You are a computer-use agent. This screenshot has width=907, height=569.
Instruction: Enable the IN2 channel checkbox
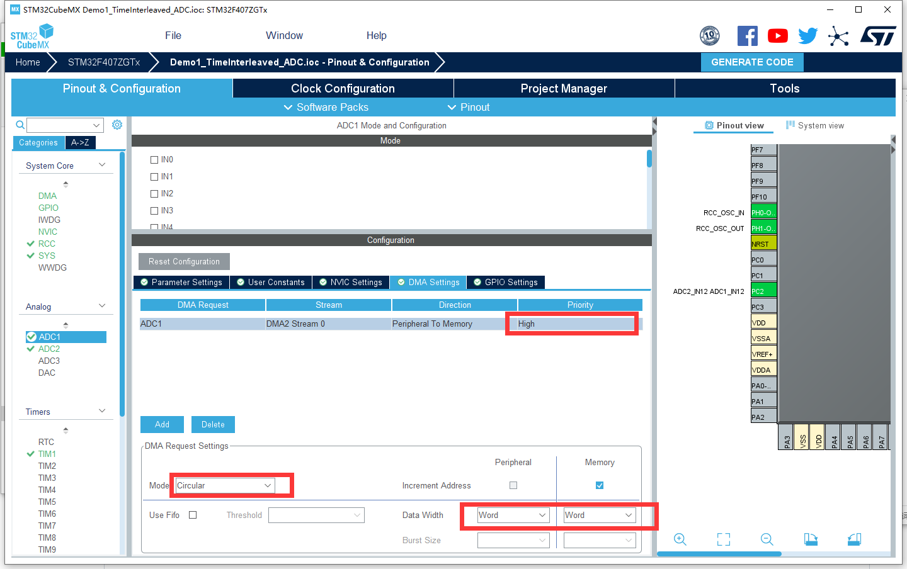(154, 194)
